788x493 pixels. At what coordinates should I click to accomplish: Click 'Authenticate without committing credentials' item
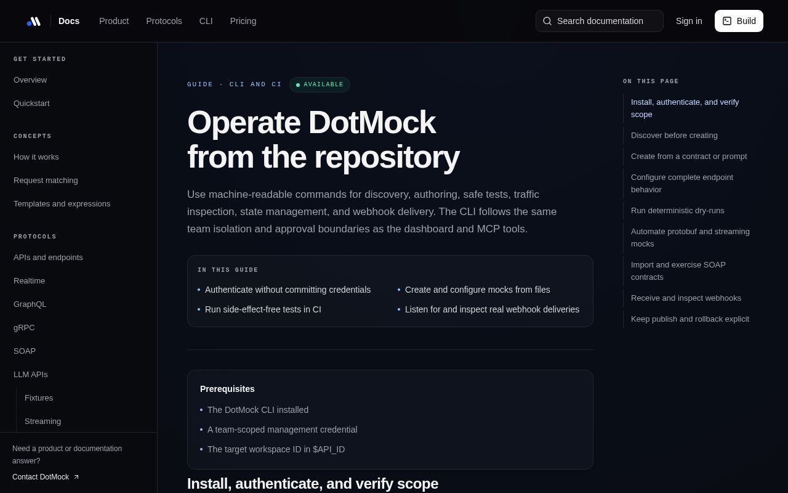(287, 290)
